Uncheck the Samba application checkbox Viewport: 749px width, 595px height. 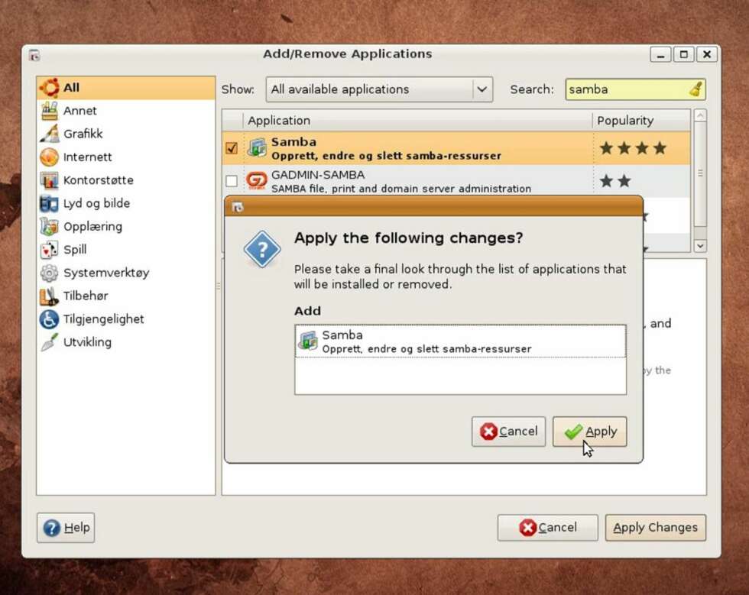[x=232, y=148]
